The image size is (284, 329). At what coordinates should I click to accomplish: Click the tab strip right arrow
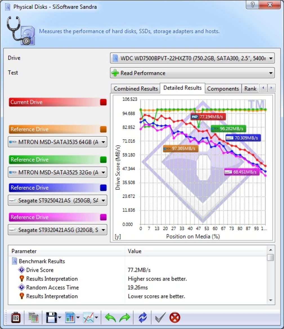click(271, 88)
